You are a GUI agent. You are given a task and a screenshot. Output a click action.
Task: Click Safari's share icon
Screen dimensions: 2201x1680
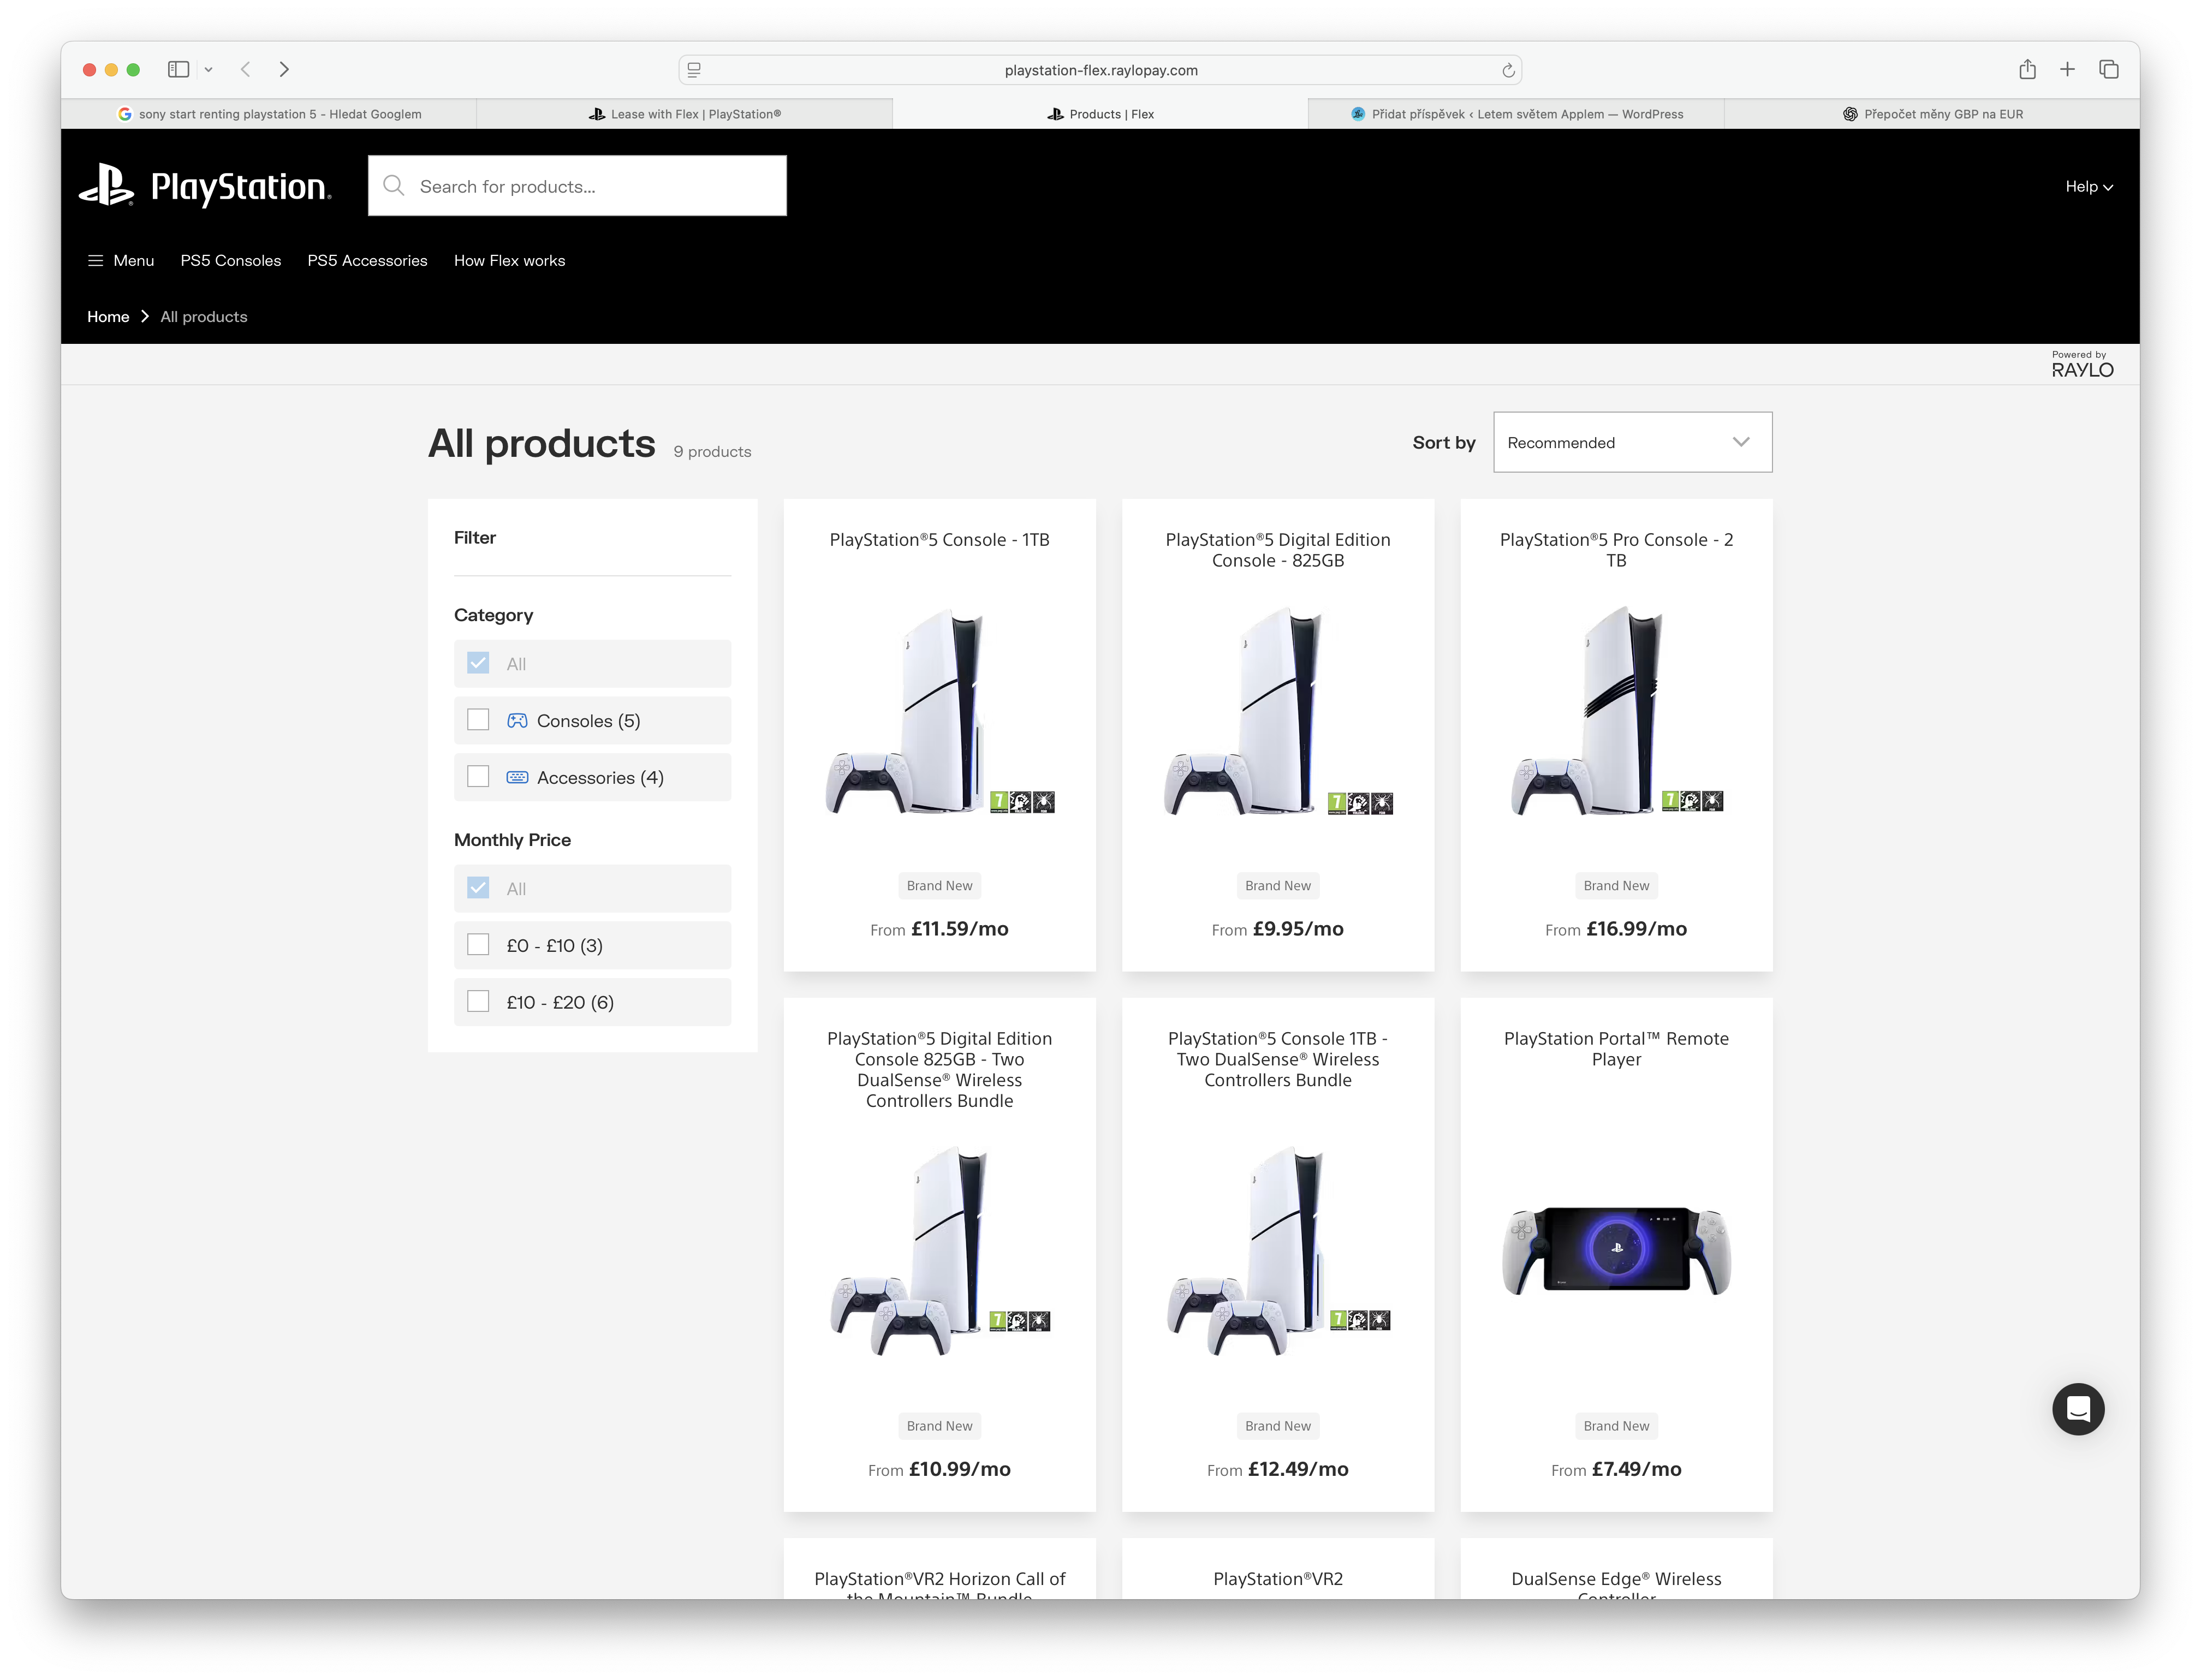tap(2027, 69)
